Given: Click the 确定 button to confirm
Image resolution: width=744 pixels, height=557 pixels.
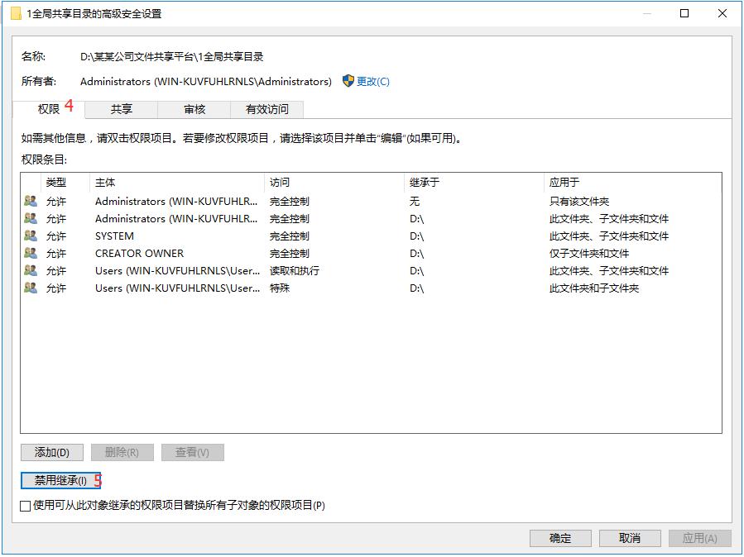Looking at the screenshot, I should [559, 538].
